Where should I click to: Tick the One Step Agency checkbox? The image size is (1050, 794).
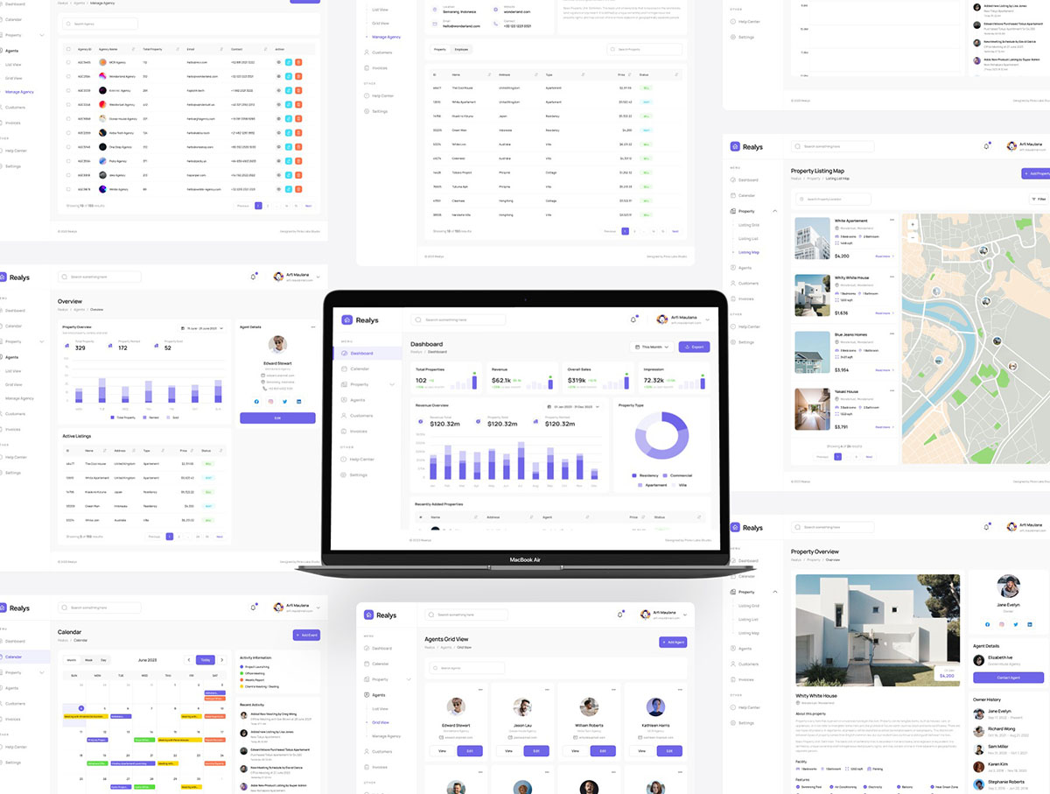[x=68, y=146]
